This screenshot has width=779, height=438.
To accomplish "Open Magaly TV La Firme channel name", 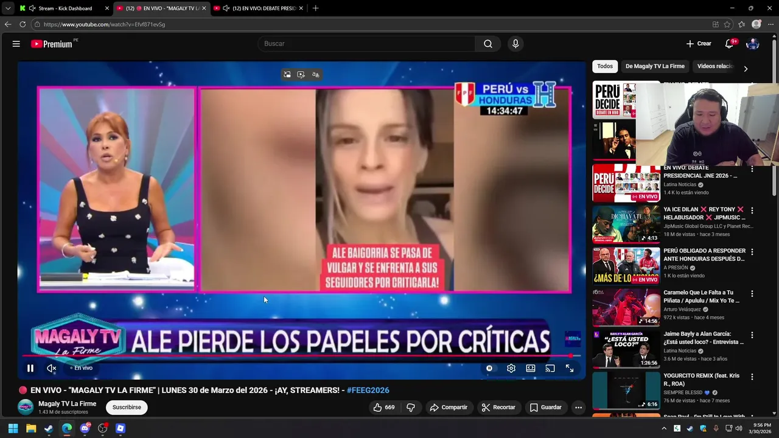I will pos(67,404).
